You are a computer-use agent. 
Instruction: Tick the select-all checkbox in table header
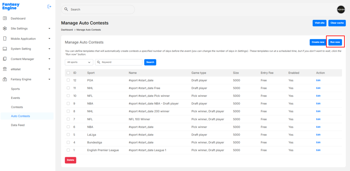pos(68,73)
